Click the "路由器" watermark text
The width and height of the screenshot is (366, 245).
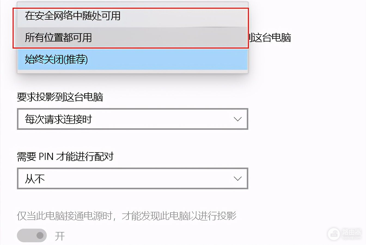click(x=352, y=232)
